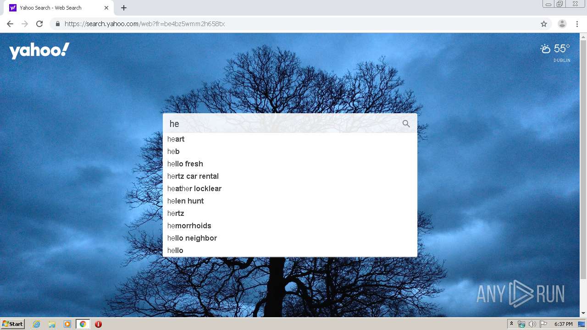
Task: Select the 'hertz' suggestion
Action: click(x=290, y=214)
